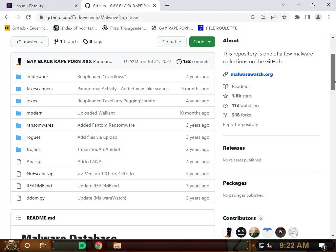Click the Report repository link
The image size is (336, 252).
241,124
